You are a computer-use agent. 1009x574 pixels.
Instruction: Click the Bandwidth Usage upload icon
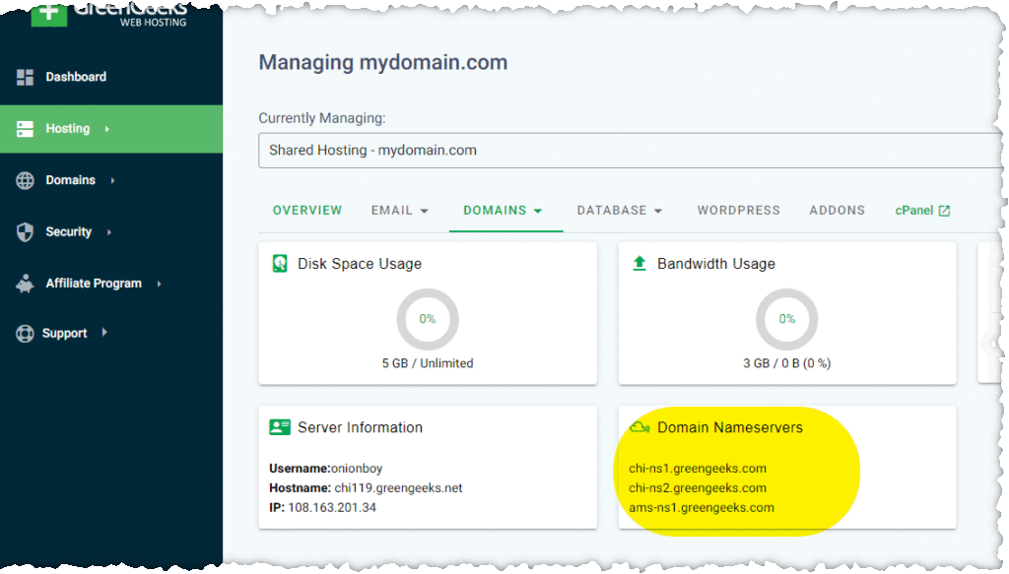(639, 264)
